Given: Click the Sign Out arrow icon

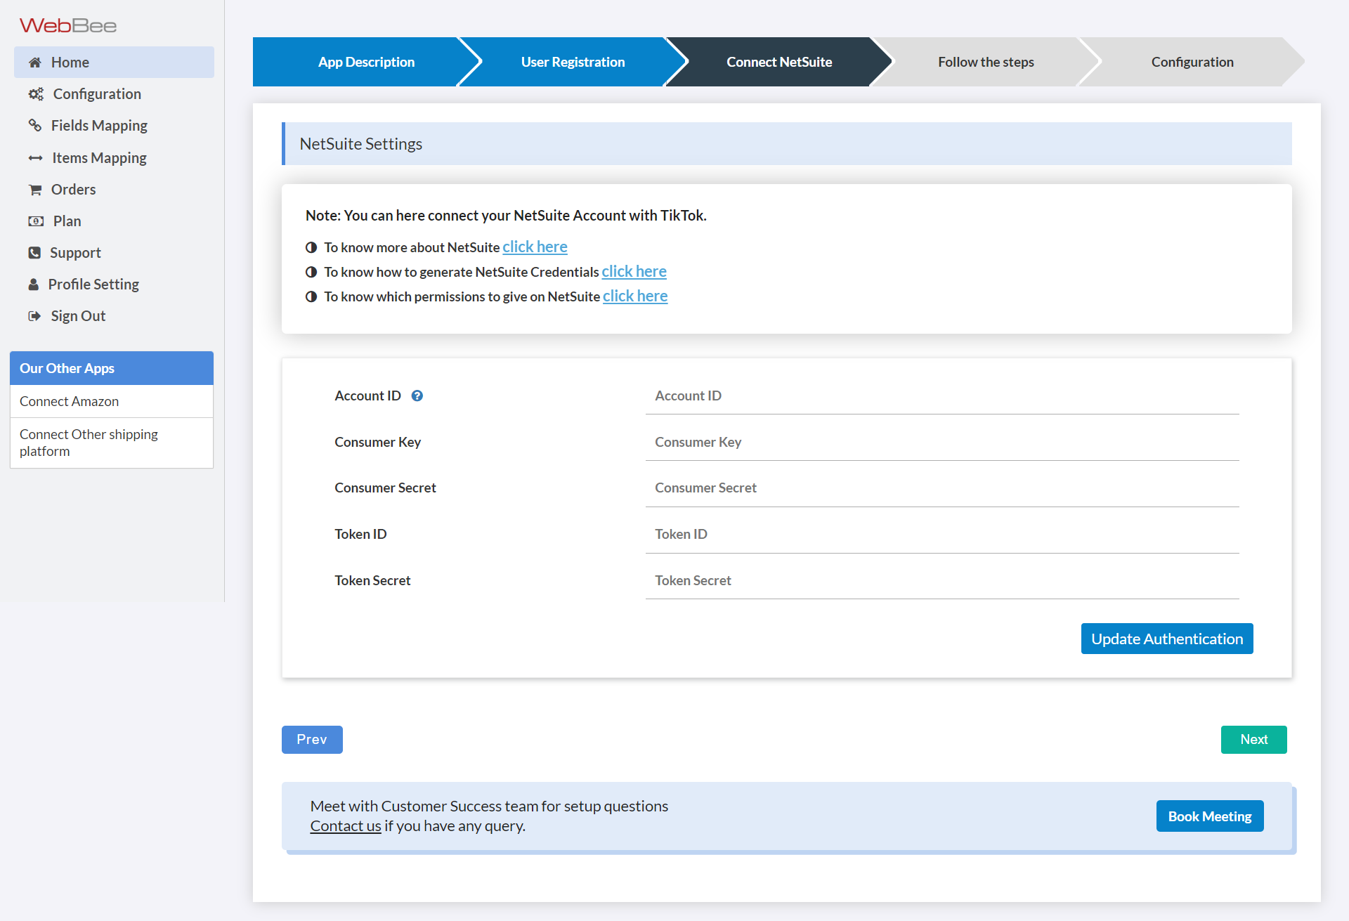Looking at the screenshot, I should tap(34, 316).
